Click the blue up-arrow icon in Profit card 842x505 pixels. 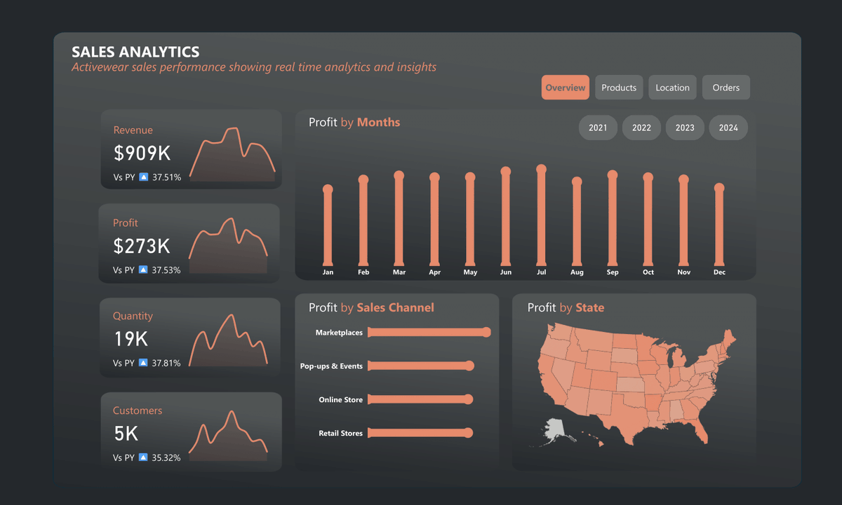[x=143, y=270]
